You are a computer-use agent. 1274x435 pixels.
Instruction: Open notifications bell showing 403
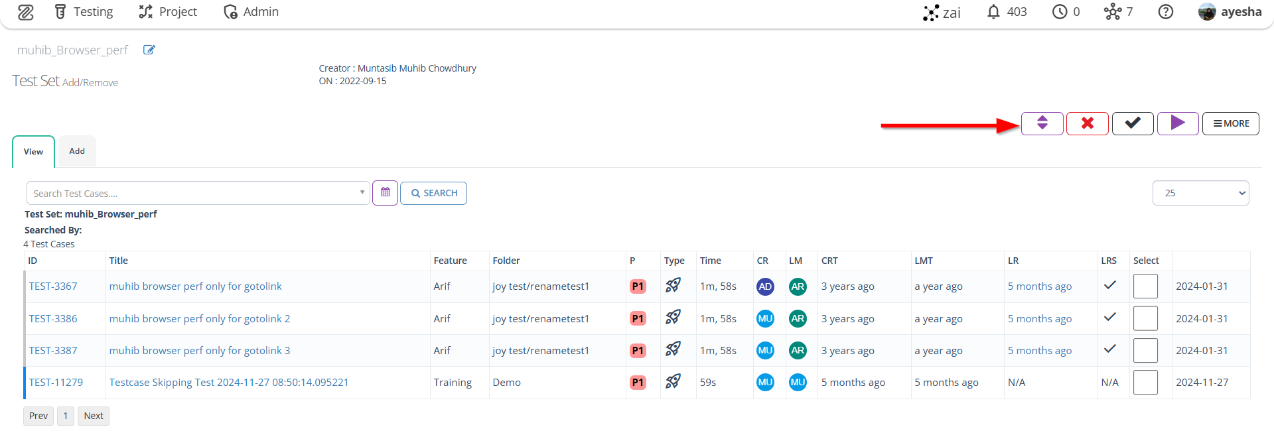pyautogui.click(x=1007, y=12)
